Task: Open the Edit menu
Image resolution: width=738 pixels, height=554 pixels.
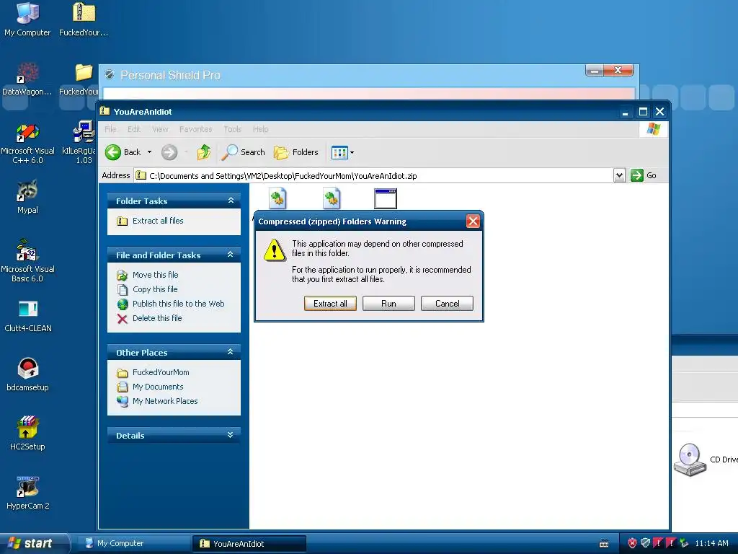Action: click(x=133, y=129)
